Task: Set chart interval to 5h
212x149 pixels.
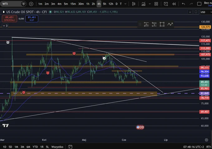Action: tap(104, 4)
